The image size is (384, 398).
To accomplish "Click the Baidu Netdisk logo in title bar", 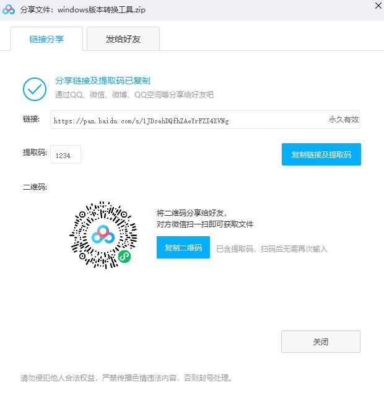I will [9, 10].
